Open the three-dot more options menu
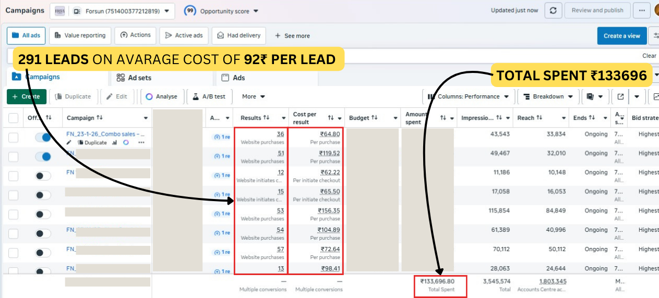This screenshot has width=659, height=298. tap(642, 10)
